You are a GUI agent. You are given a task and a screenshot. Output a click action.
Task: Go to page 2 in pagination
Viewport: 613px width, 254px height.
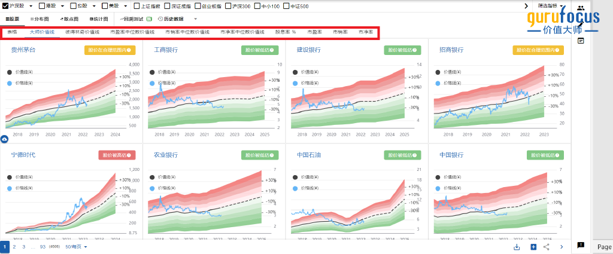tap(14, 247)
